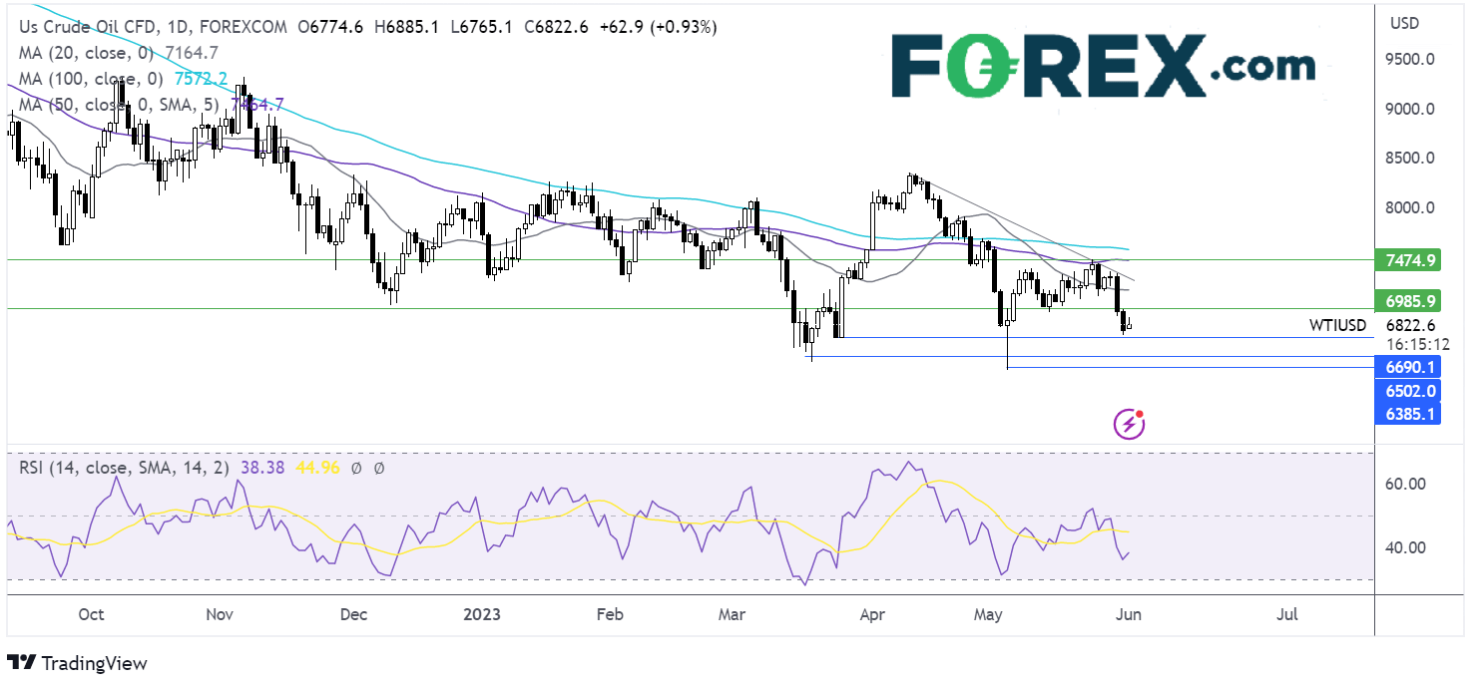Click the countdown timer 16:15:12
This screenshot has width=1479, height=689.
(1418, 344)
